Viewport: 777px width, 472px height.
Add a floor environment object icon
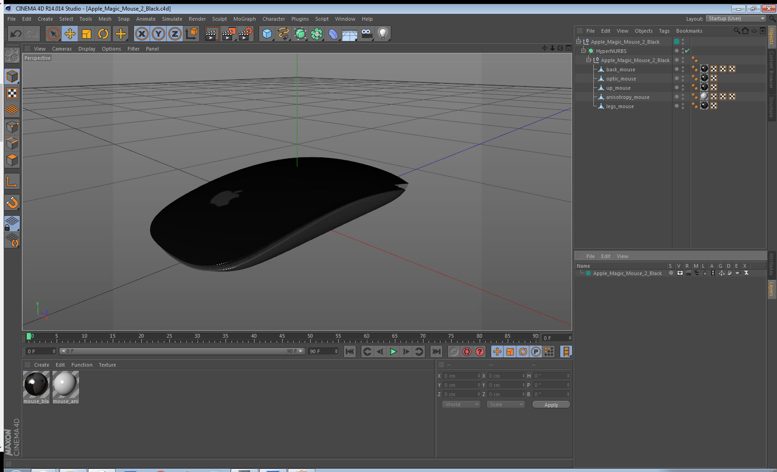[350, 34]
